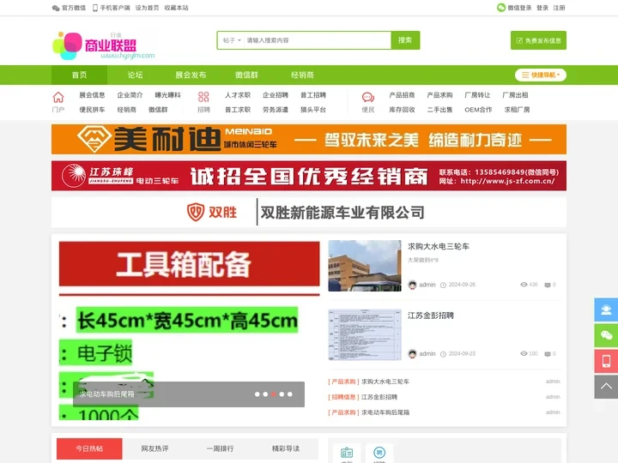Expand the 快捷导航 quick navigation menu
Image resolution: width=618 pixels, height=463 pixels.
tap(541, 75)
